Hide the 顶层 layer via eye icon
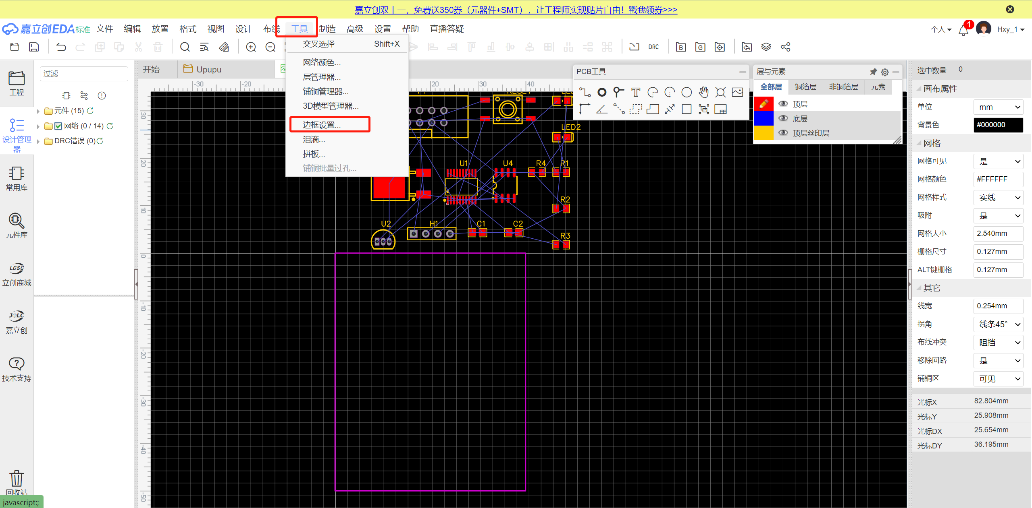 point(783,104)
